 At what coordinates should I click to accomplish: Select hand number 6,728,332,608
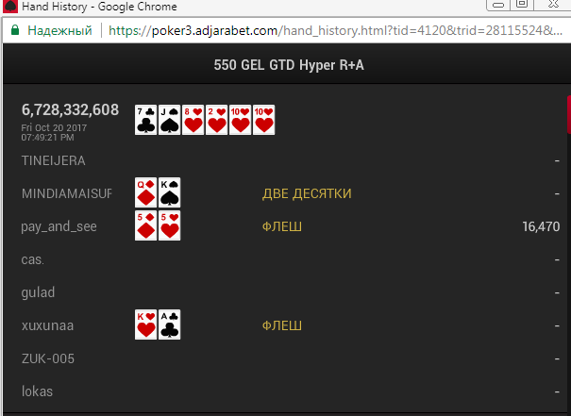[70, 110]
